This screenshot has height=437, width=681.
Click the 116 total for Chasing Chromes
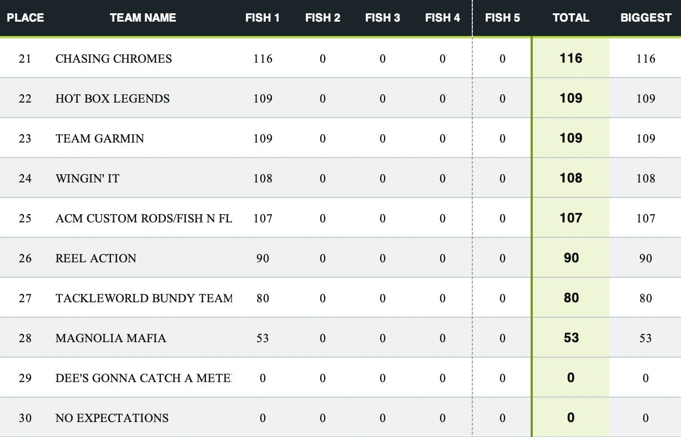571,58
